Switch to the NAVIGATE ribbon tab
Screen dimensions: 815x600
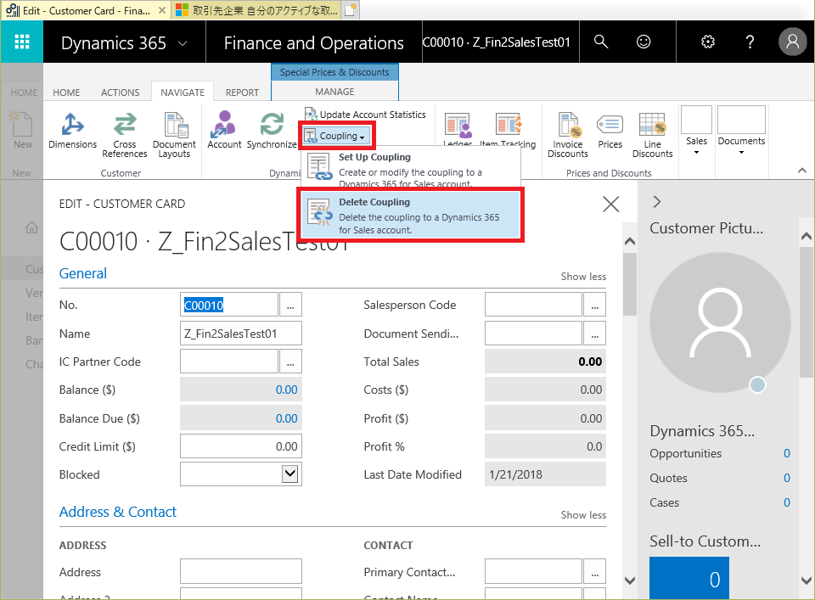coord(183,93)
